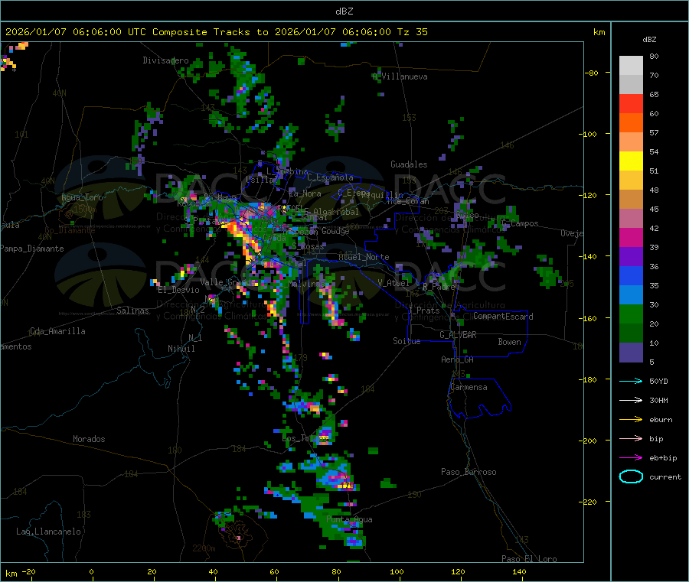Click the Salinas map label
689x582 pixels.
pyautogui.click(x=132, y=311)
